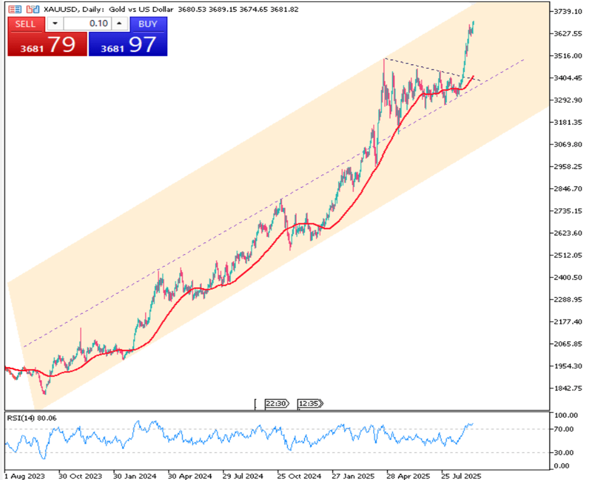Click the 1842.75 price scale label
592x480 pixels.
[x=570, y=388]
